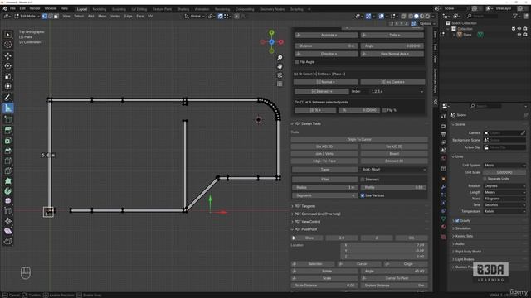Toggle Separate Units checkbox
531x298 pixels.
pos(485,179)
